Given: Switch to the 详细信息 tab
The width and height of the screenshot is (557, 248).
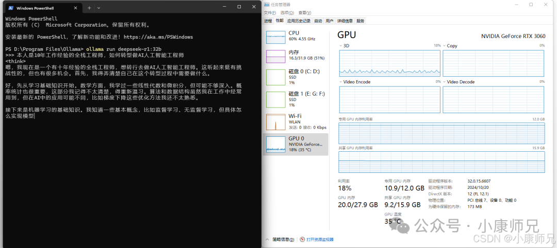Looking at the screenshot, I should click(345, 21).
